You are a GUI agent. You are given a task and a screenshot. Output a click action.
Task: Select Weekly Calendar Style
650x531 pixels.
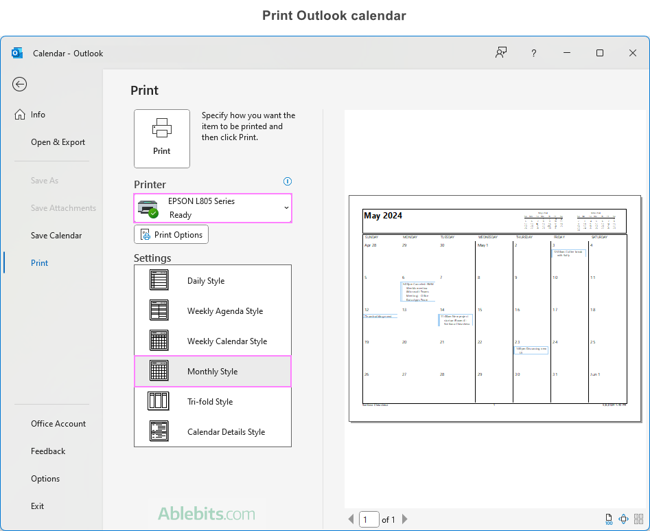tap(213, 341)
